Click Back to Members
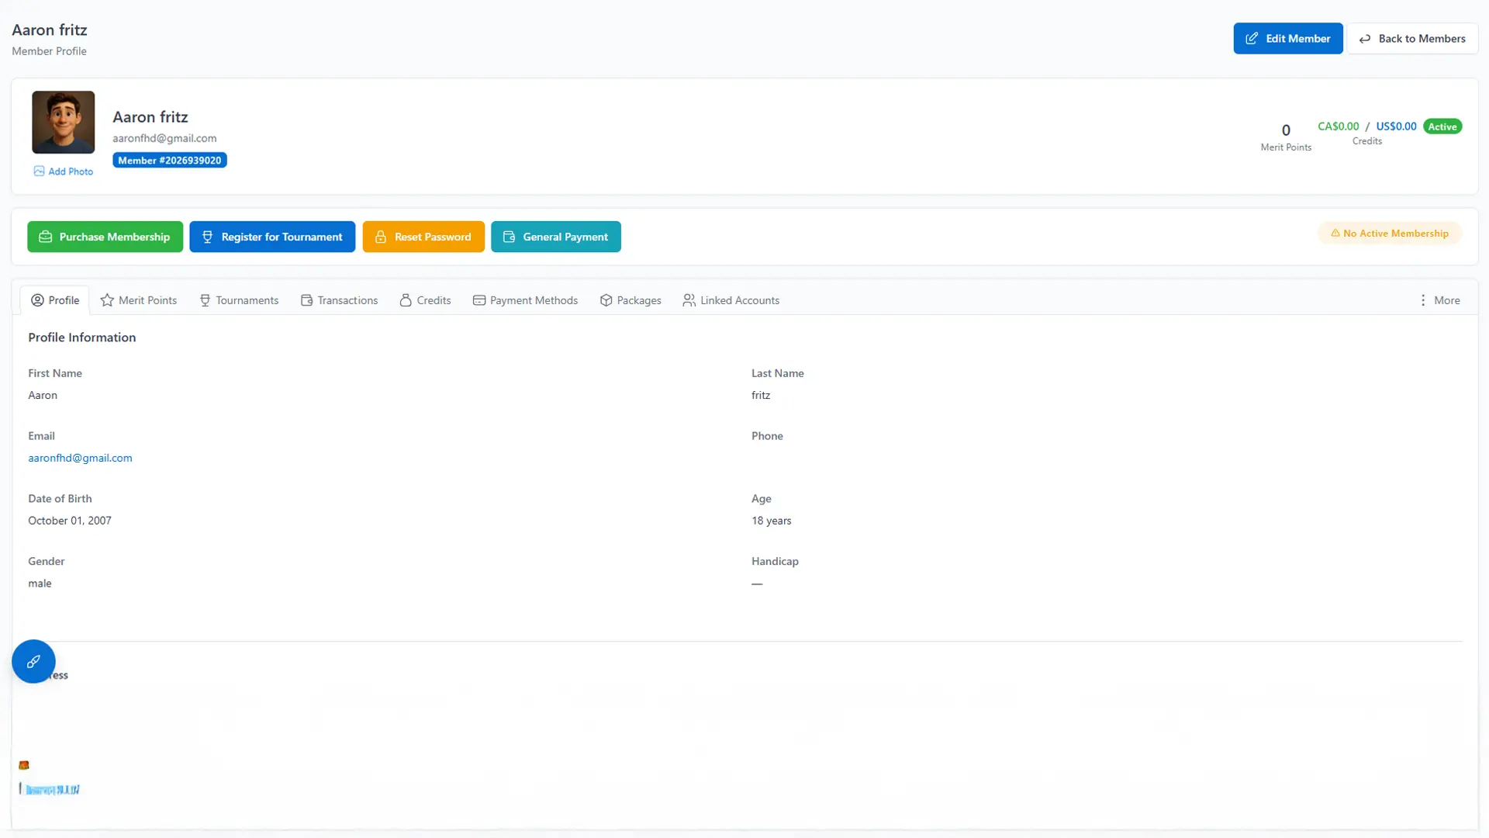This screenshot has height=838, width=1489. point(1413,38)
